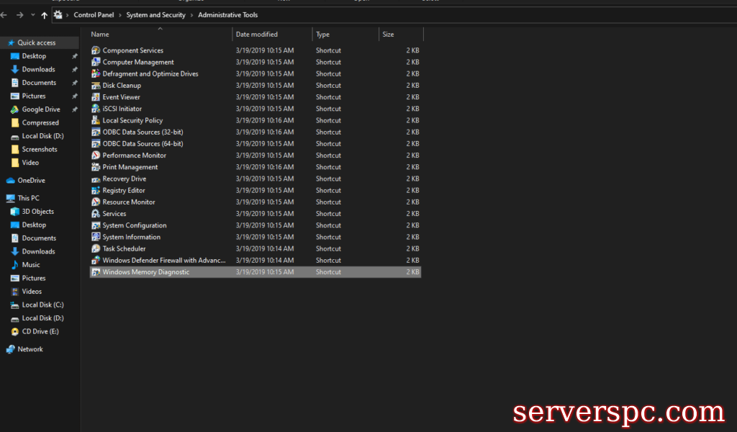
Task: Select the Registry Editor icon
Action: [x=96, y=191]
